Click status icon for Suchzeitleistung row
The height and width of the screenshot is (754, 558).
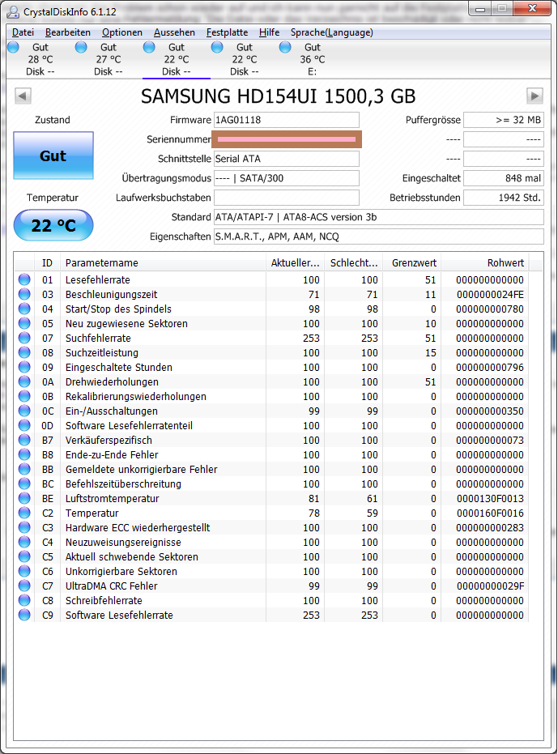click(x=24, y=352)
